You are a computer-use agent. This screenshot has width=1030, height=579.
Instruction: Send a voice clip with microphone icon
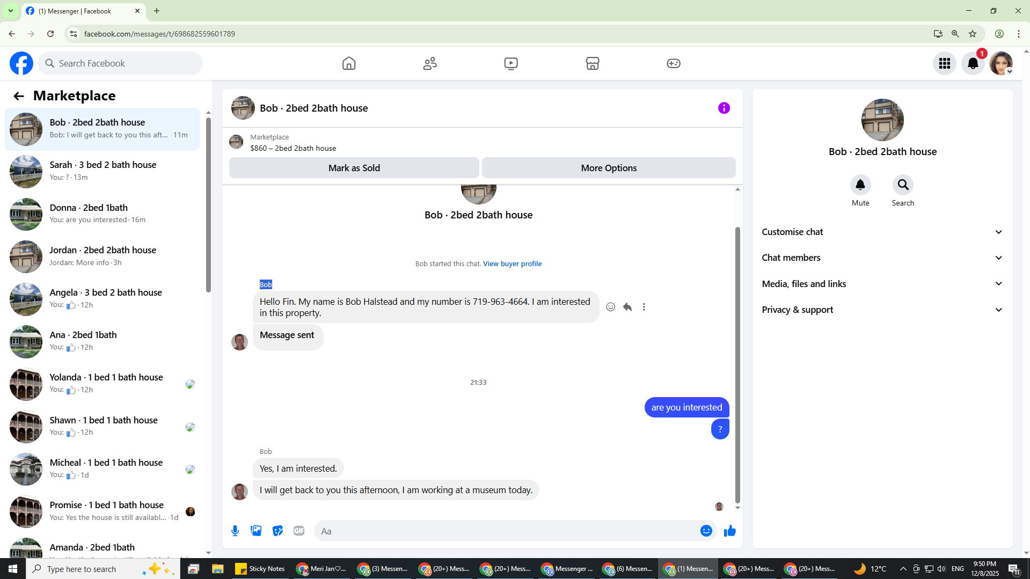(235, 531)
